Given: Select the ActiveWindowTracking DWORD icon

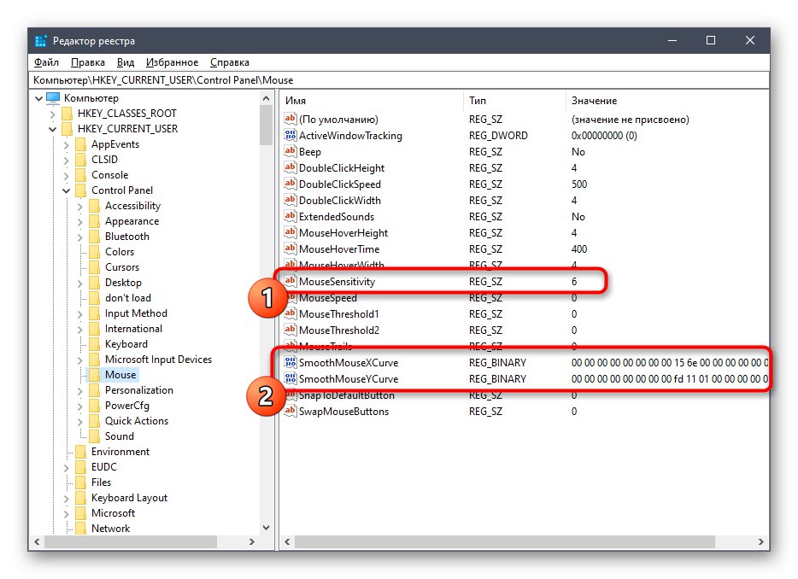Looking at the screenshot, I should [290, 135].
